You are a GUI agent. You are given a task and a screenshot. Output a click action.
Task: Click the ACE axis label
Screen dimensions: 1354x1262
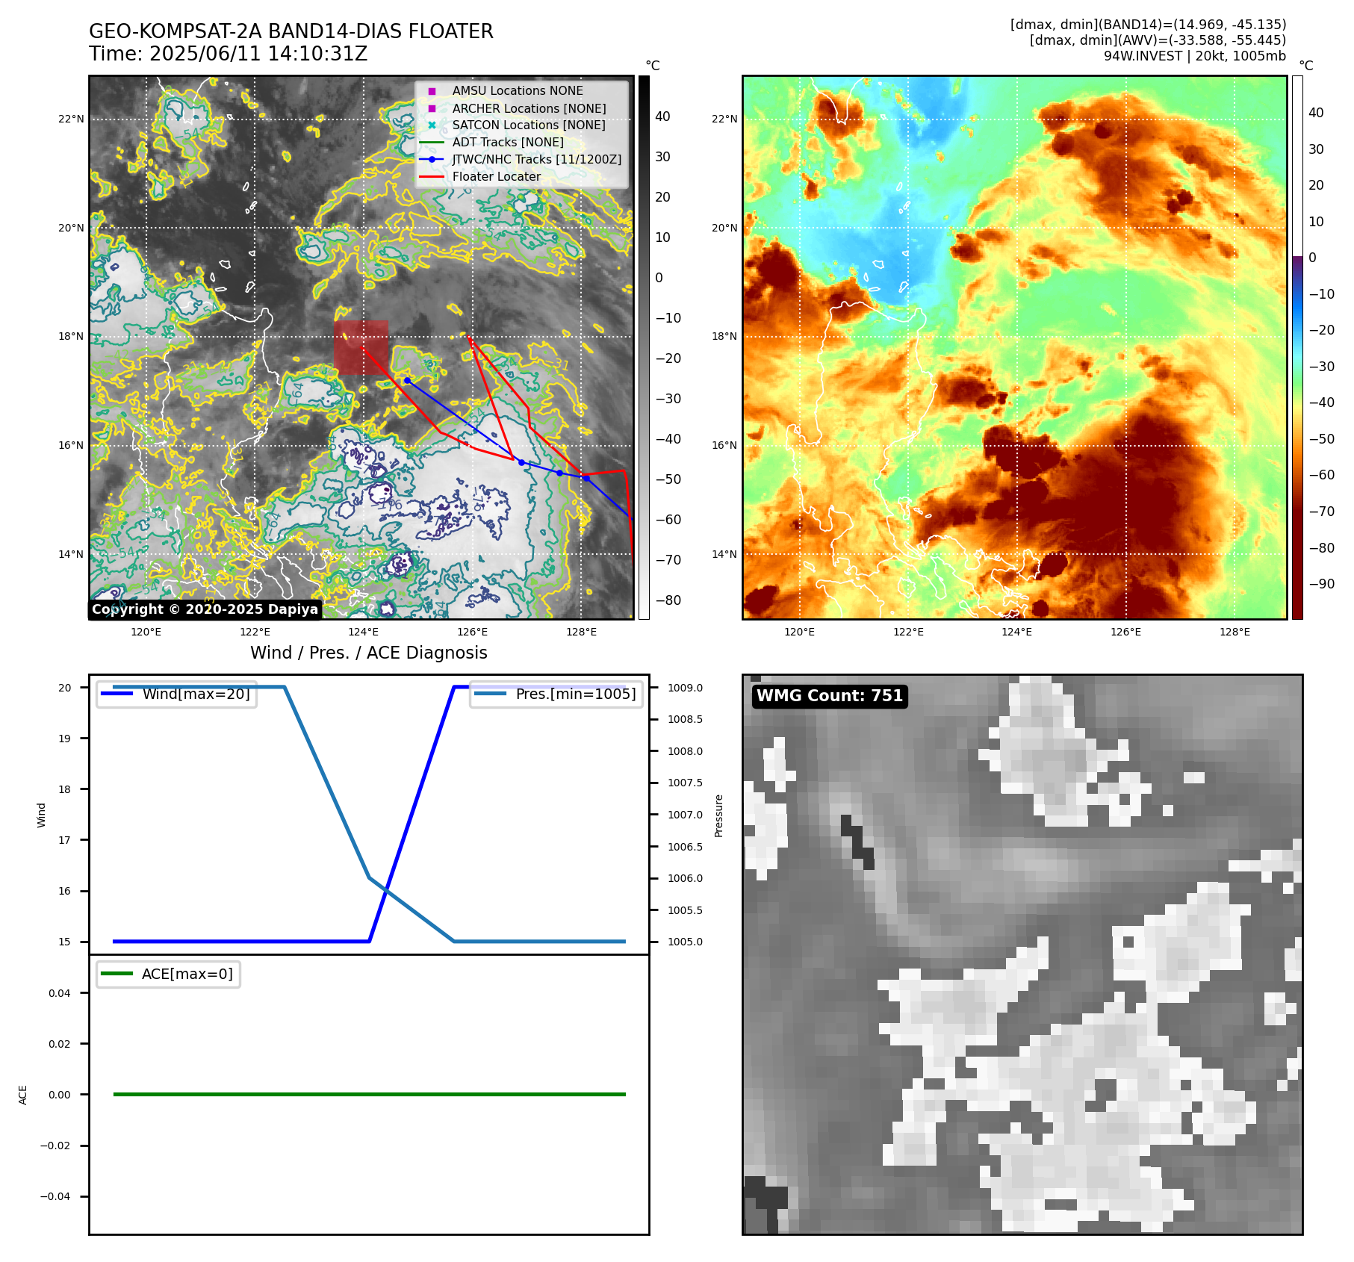click(x=23, y=1095)
